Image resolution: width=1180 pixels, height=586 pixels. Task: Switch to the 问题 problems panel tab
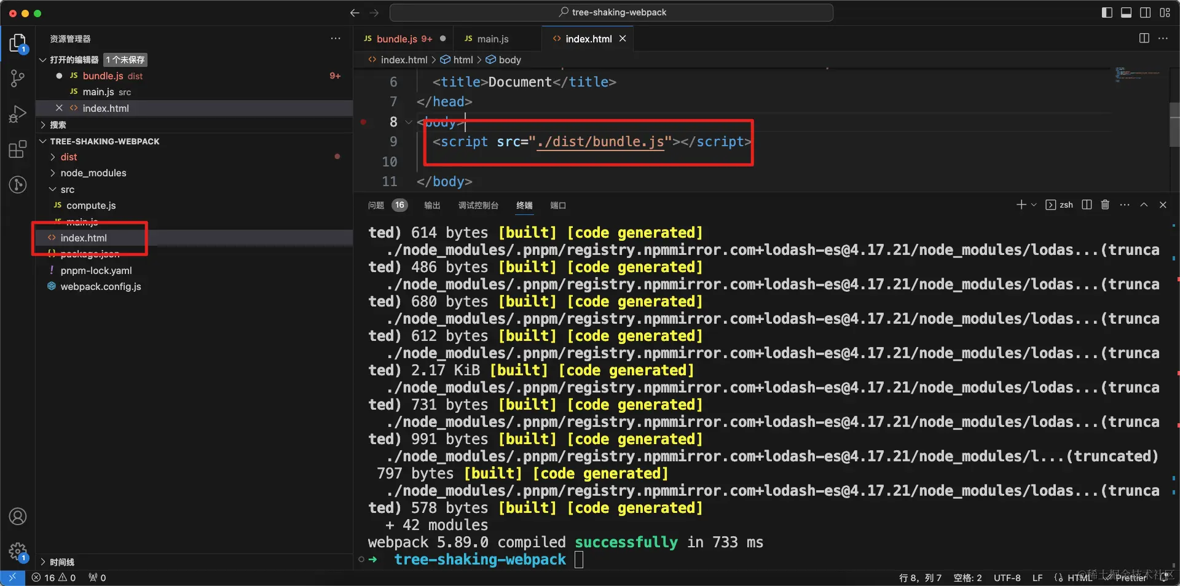click(x=387, y=205)
